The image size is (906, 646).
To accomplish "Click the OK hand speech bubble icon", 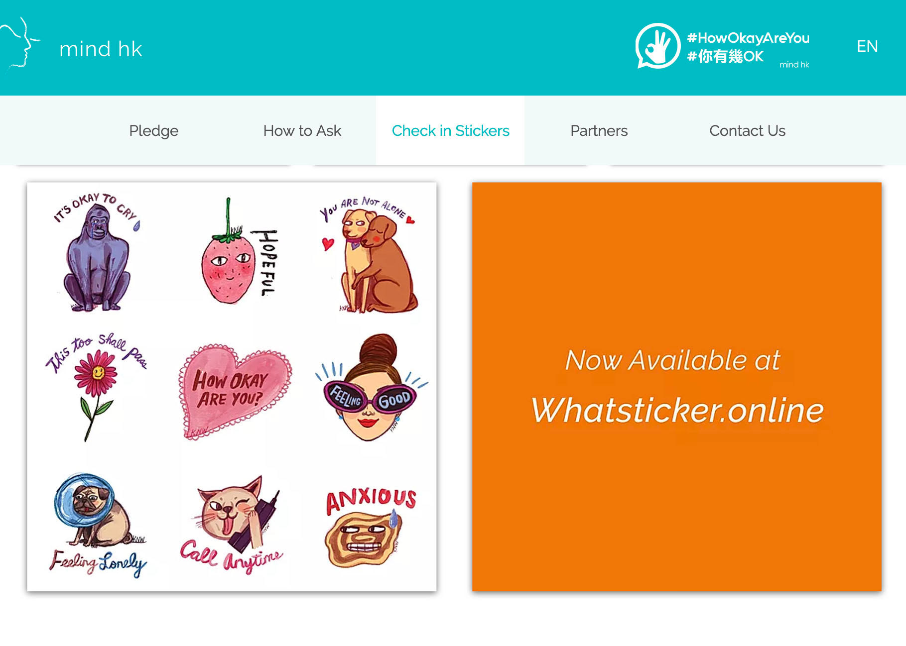I will [x=657, y=46].
